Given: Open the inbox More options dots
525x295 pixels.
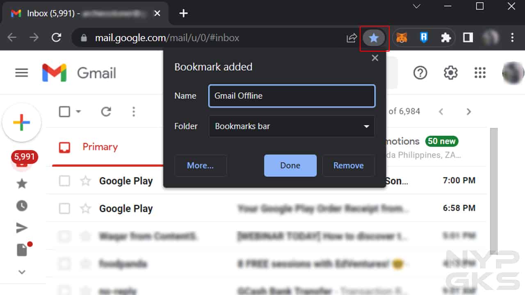Looking at the screenshot, I should click(133, 111).
